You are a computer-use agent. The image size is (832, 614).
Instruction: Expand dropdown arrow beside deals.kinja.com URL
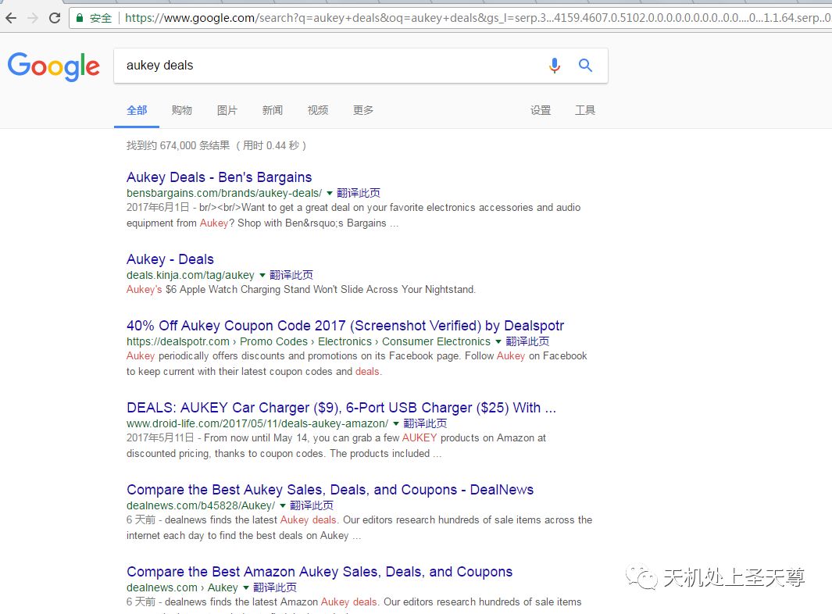click(262, 276)
